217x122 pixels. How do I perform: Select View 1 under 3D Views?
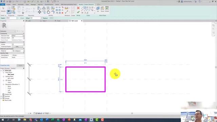pos(10,82)
